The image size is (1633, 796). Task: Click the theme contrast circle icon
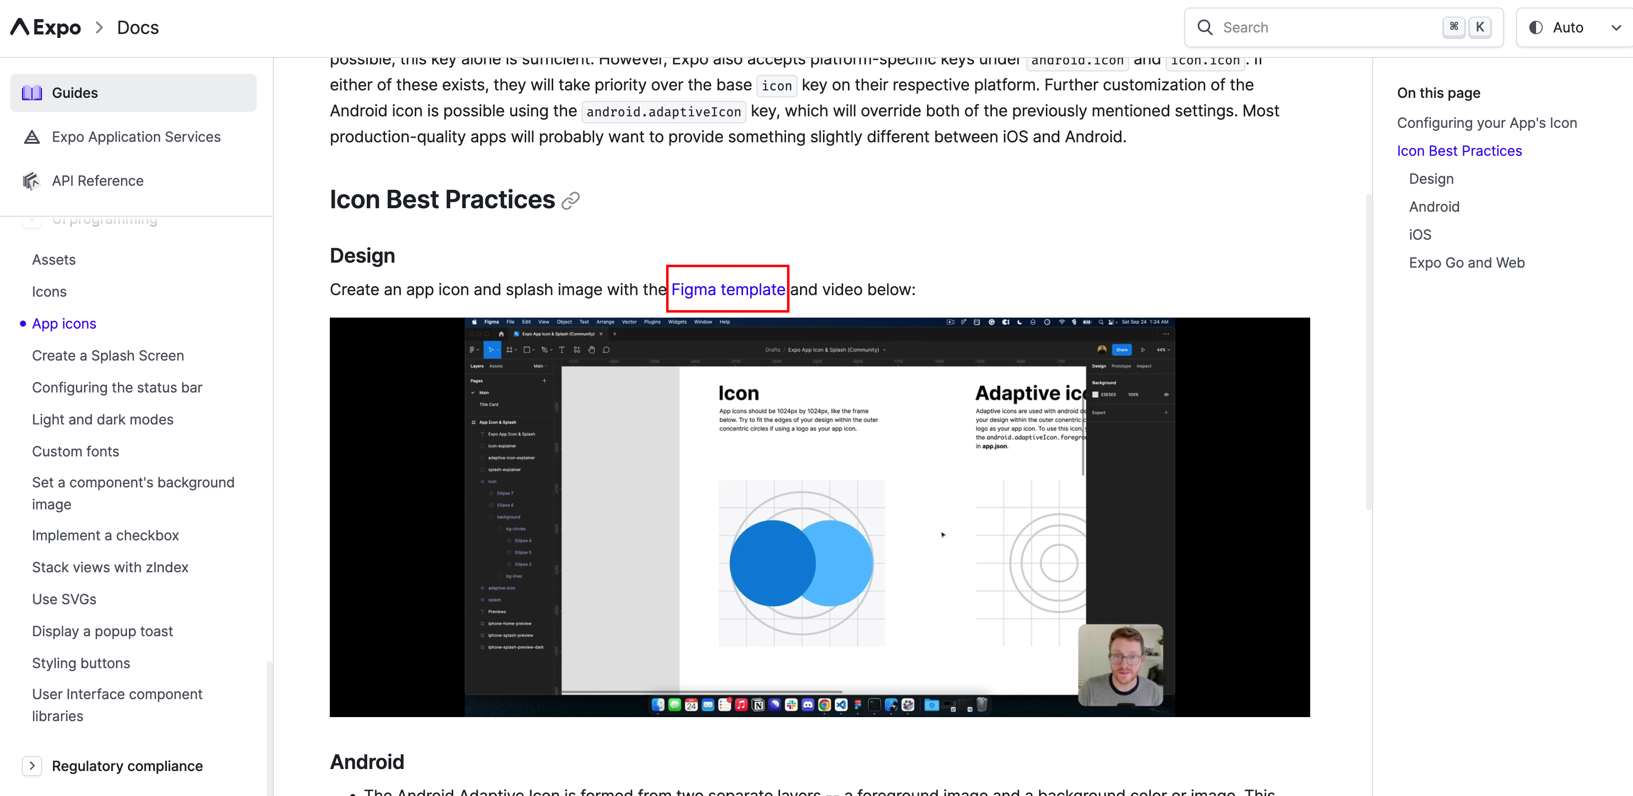pos(1536,27)
